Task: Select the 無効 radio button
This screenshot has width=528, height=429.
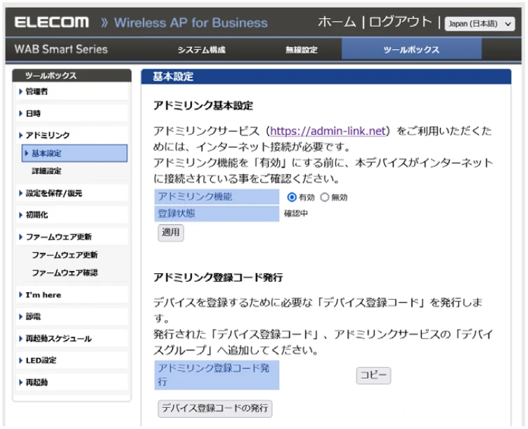Action: click(324, 197)
